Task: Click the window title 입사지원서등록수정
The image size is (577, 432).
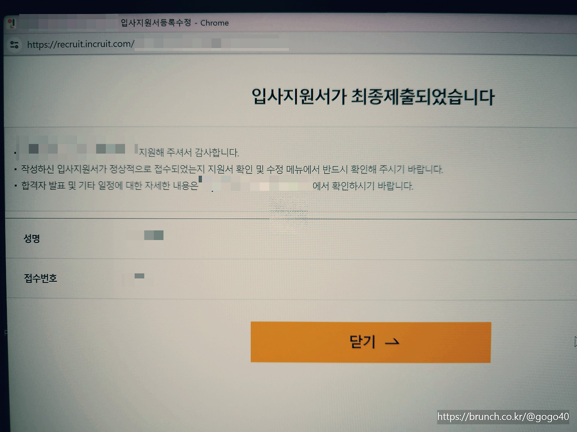Action: (x=156, y=22)
